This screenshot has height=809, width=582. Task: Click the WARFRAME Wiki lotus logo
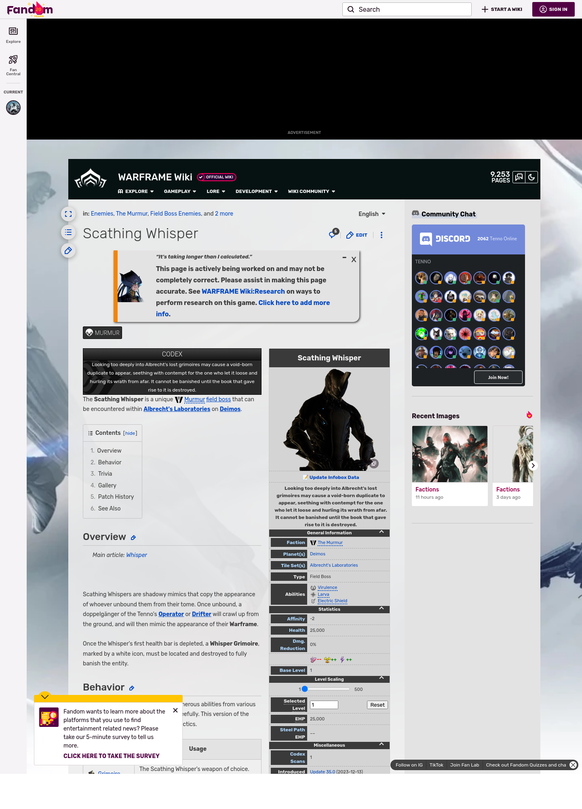coord(91,178)
